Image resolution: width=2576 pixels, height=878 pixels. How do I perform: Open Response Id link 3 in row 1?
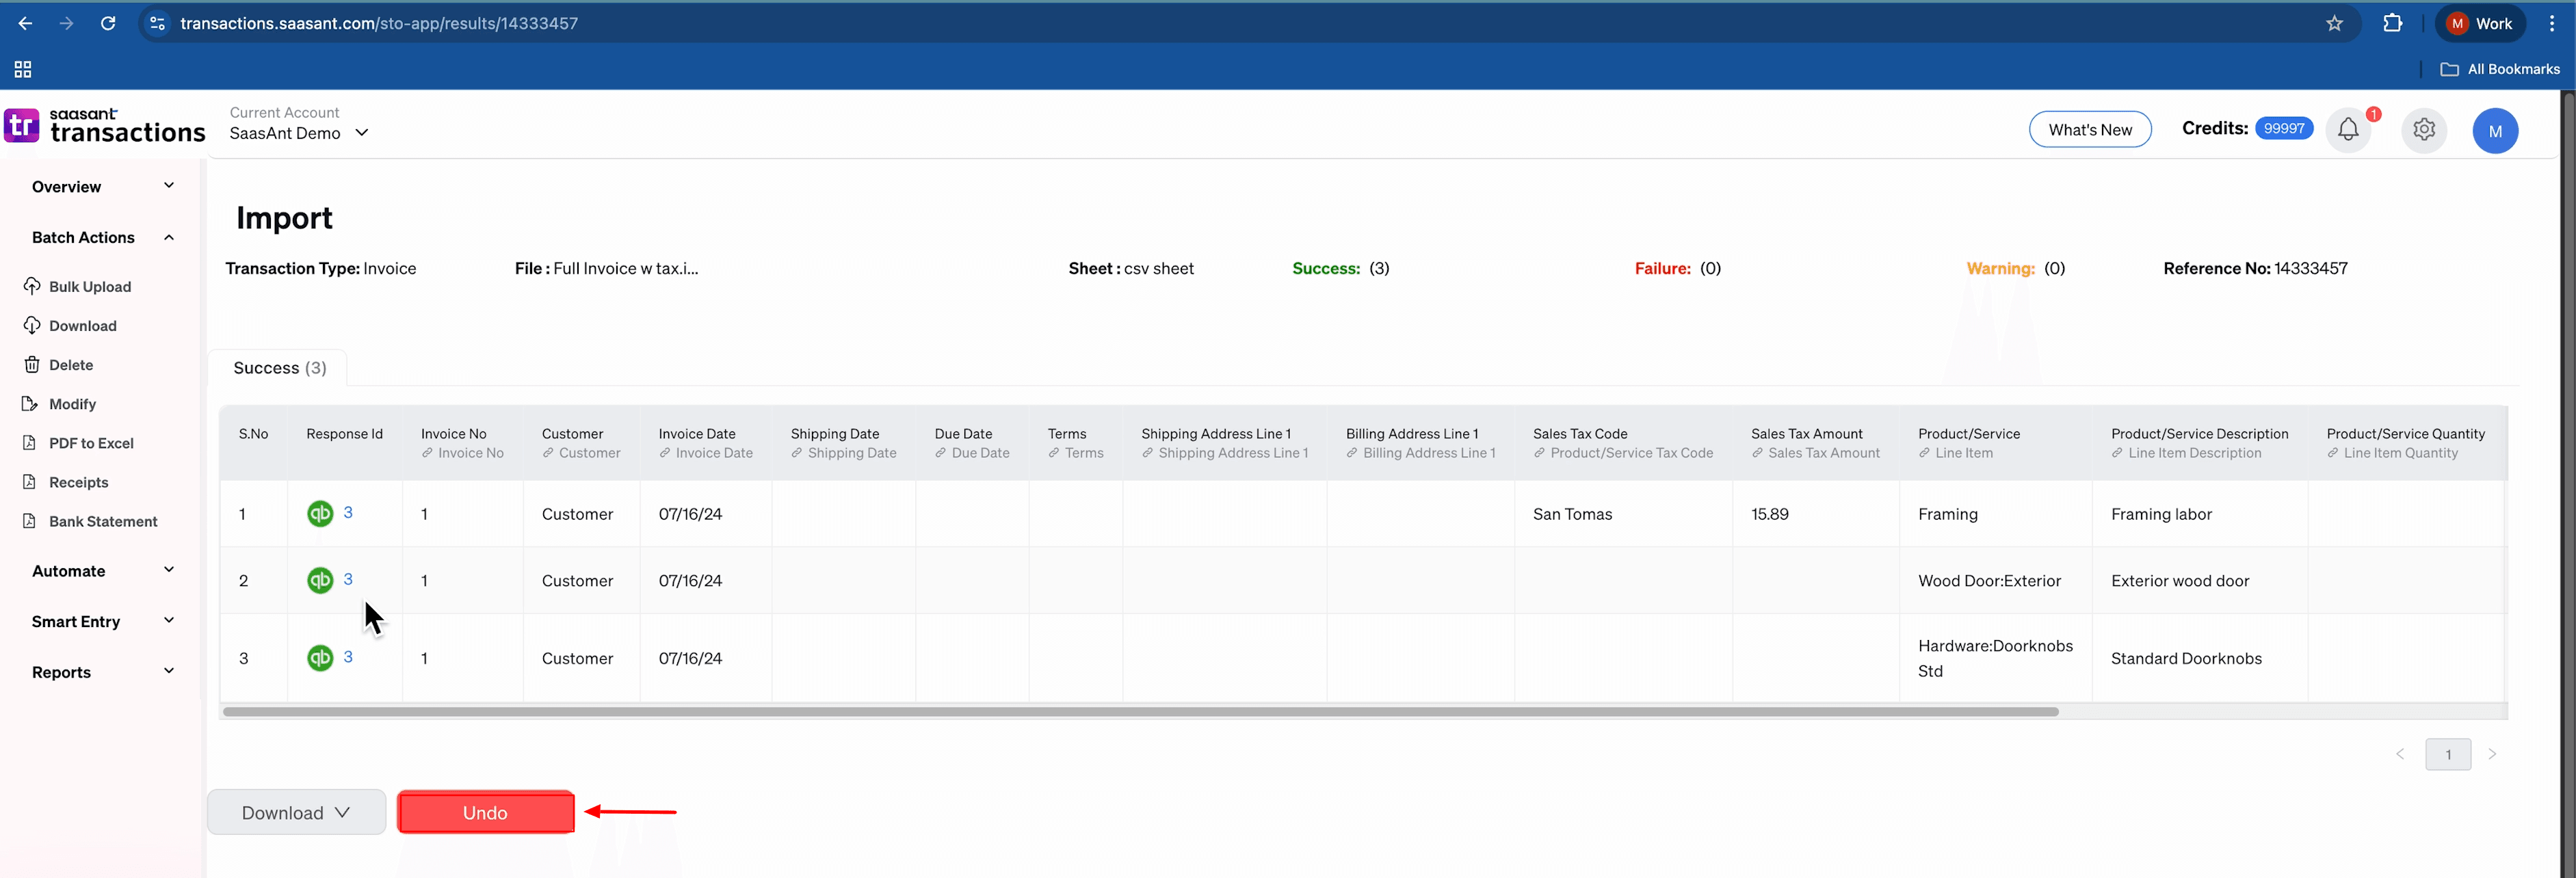point(348,512)
